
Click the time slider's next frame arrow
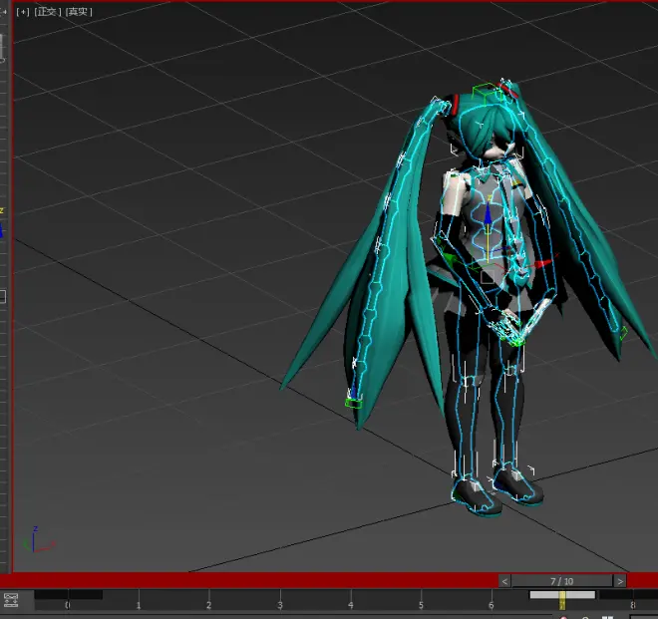[620, 581]
